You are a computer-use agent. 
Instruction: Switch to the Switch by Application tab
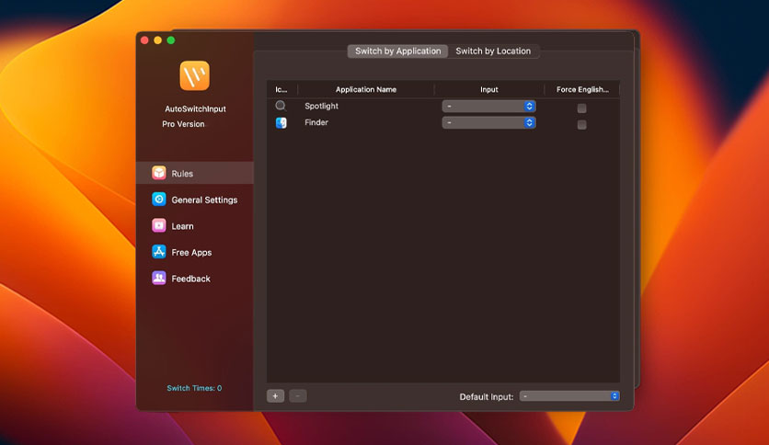point(397,51)
